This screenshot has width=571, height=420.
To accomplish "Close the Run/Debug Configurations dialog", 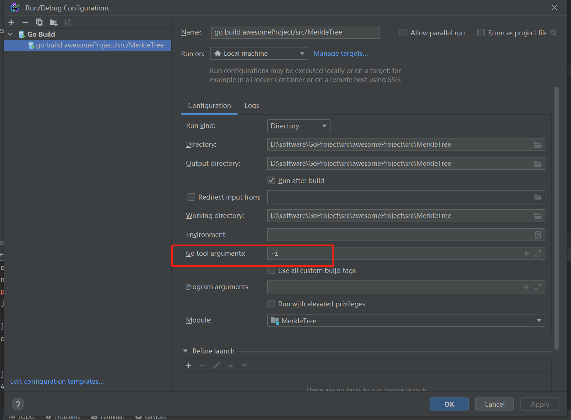I will [554, 8].
